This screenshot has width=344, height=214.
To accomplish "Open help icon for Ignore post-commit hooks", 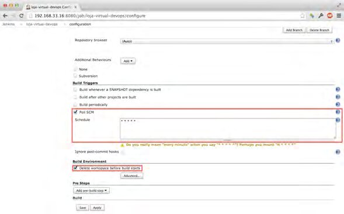I will tap(338, 152).
